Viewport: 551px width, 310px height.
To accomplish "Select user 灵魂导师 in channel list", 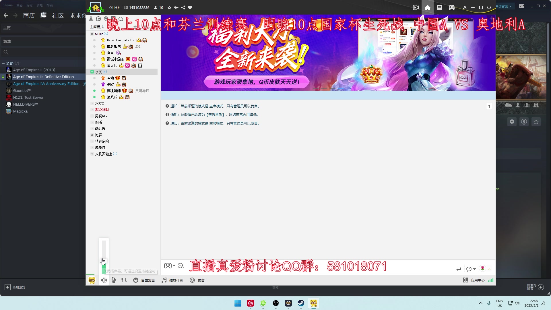I will click(114, 91).
